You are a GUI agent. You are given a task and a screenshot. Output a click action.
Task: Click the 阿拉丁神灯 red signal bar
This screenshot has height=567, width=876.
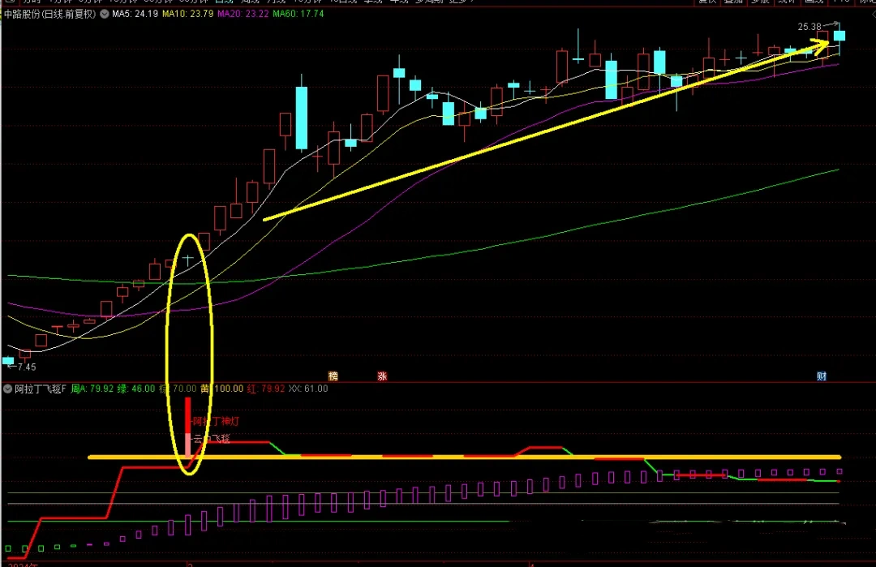coord(187,415)
